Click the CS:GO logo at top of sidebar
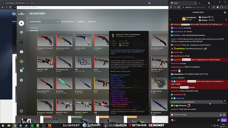Screen dimensions: 228x128 point(21,14)
